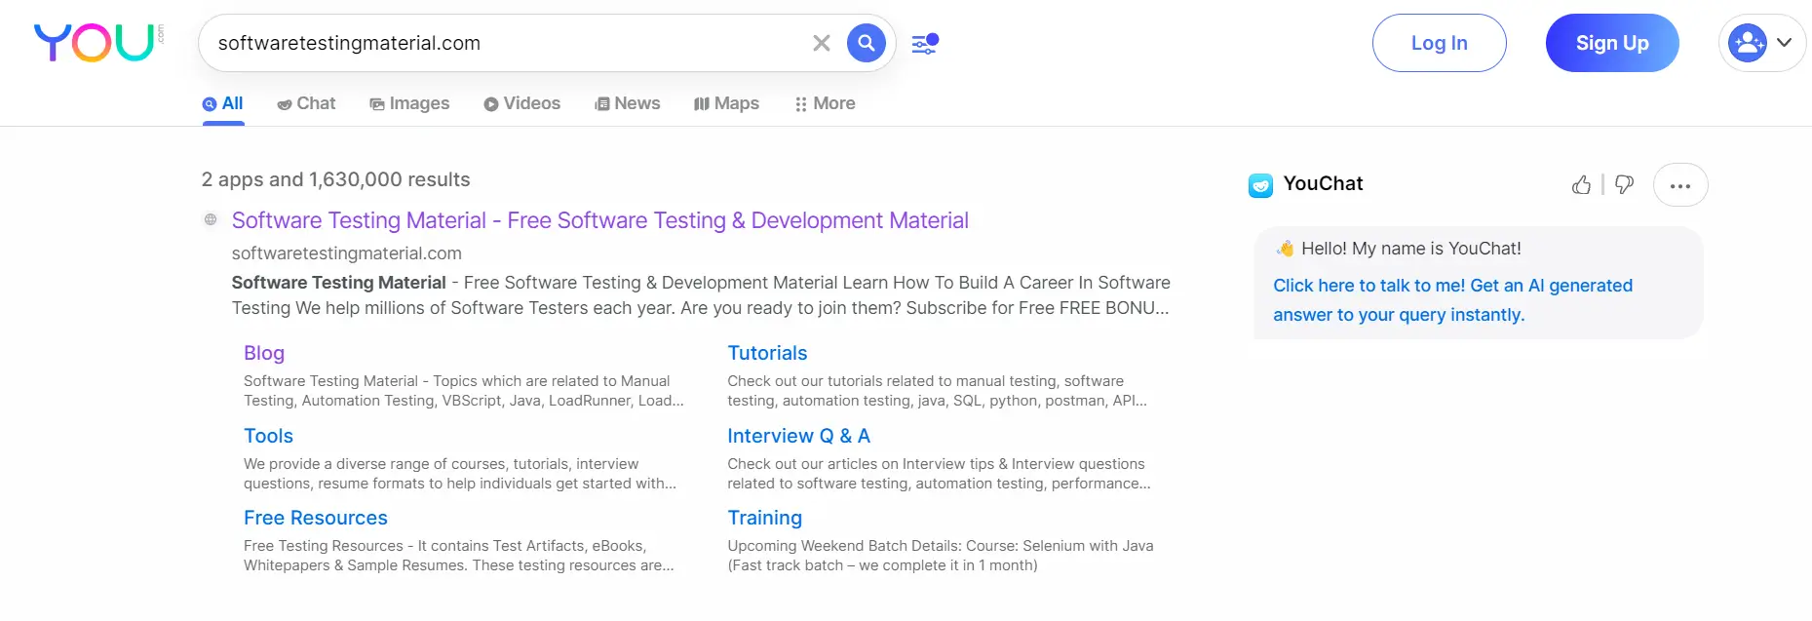Click the blue magnifier search button
1812x621 pixels.
[866, 43]
